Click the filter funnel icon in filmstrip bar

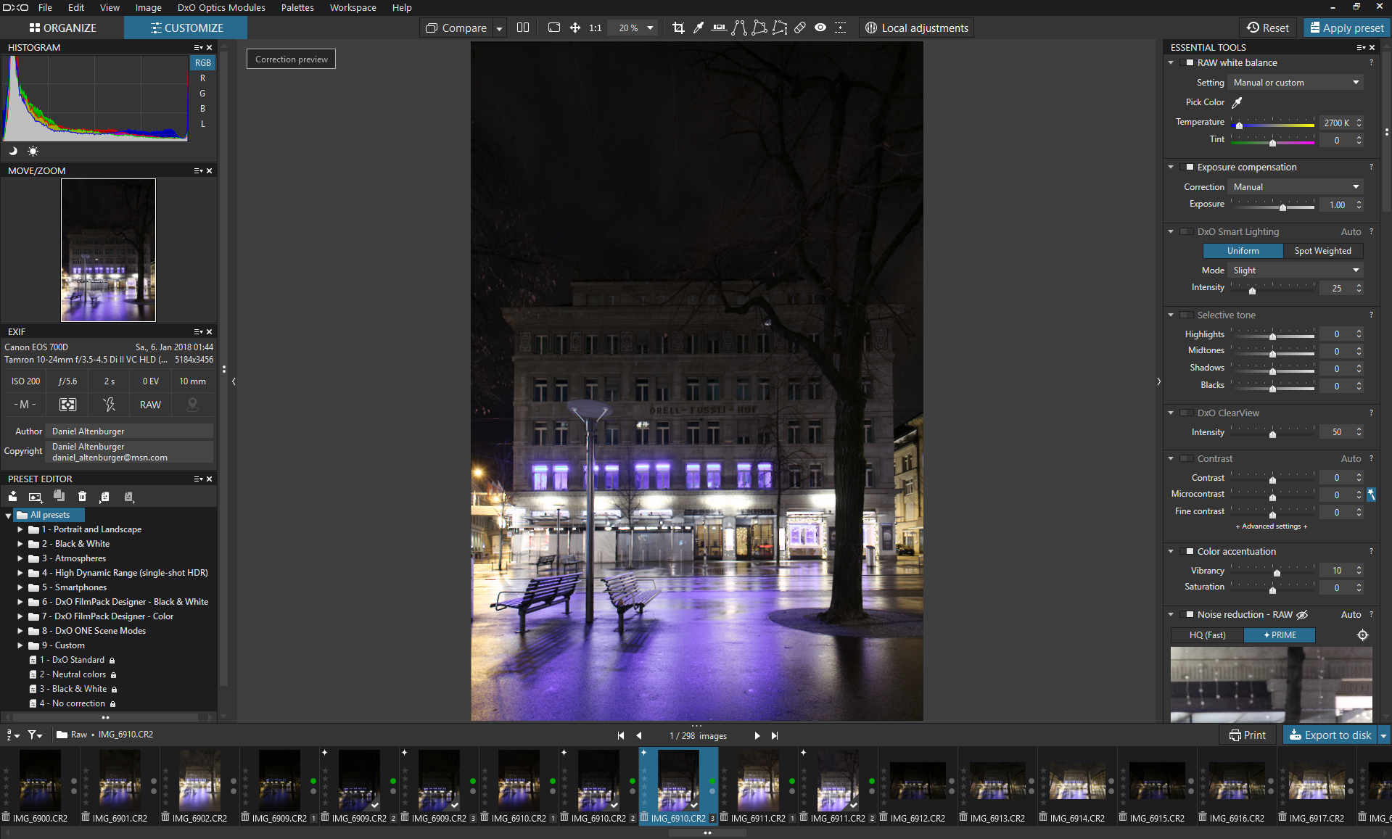(x=35, y=735)
